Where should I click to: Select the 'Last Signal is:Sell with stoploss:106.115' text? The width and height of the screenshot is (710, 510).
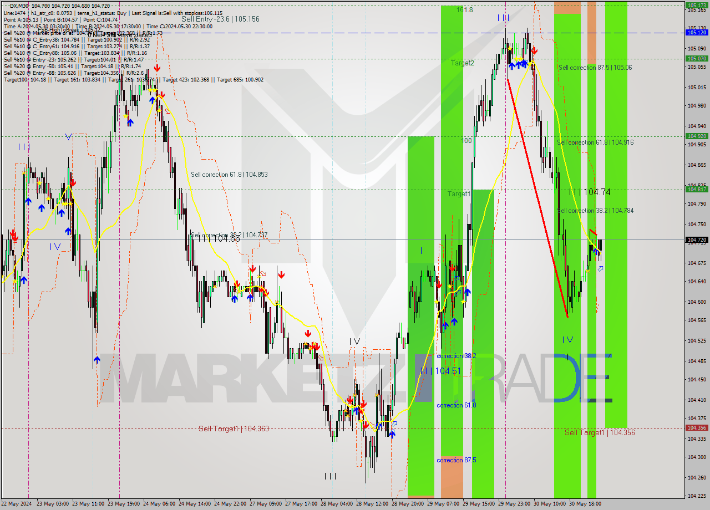(177, 13)
